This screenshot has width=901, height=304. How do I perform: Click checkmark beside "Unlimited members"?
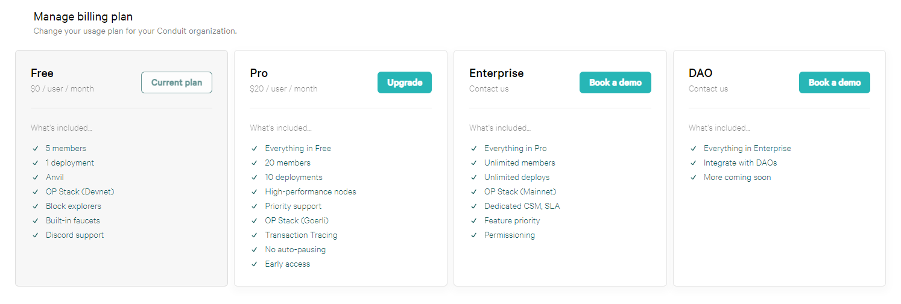pos(474,163)
